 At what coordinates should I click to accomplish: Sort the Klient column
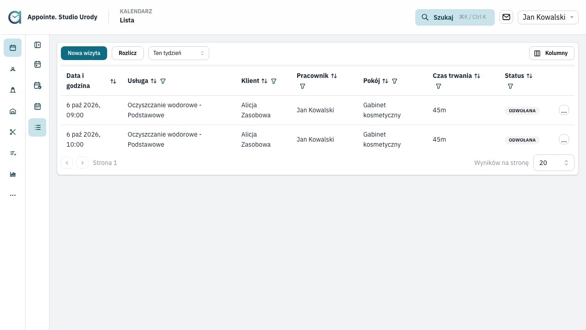264,81
